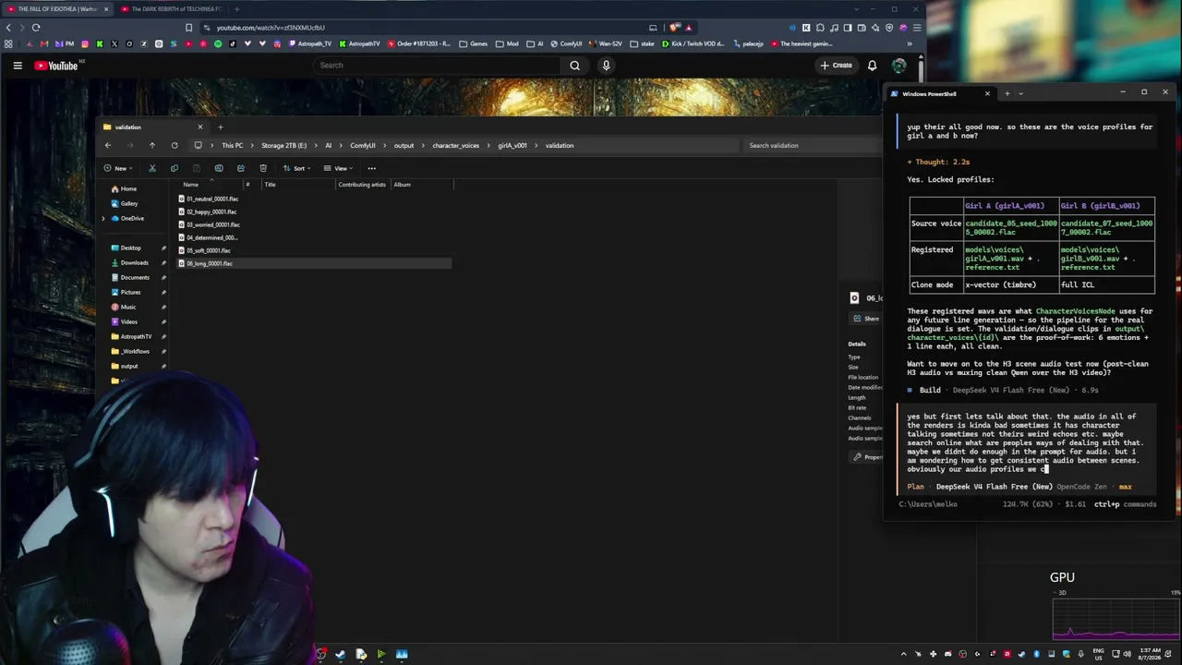Add a new File Explorer tab
This screenshot has width=1182, height=665.
coord(220,127)
